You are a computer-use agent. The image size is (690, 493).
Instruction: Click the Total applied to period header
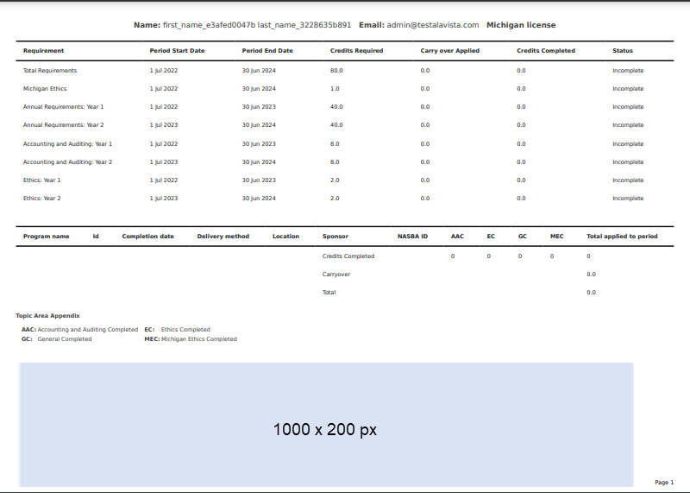tap(622, 237)
